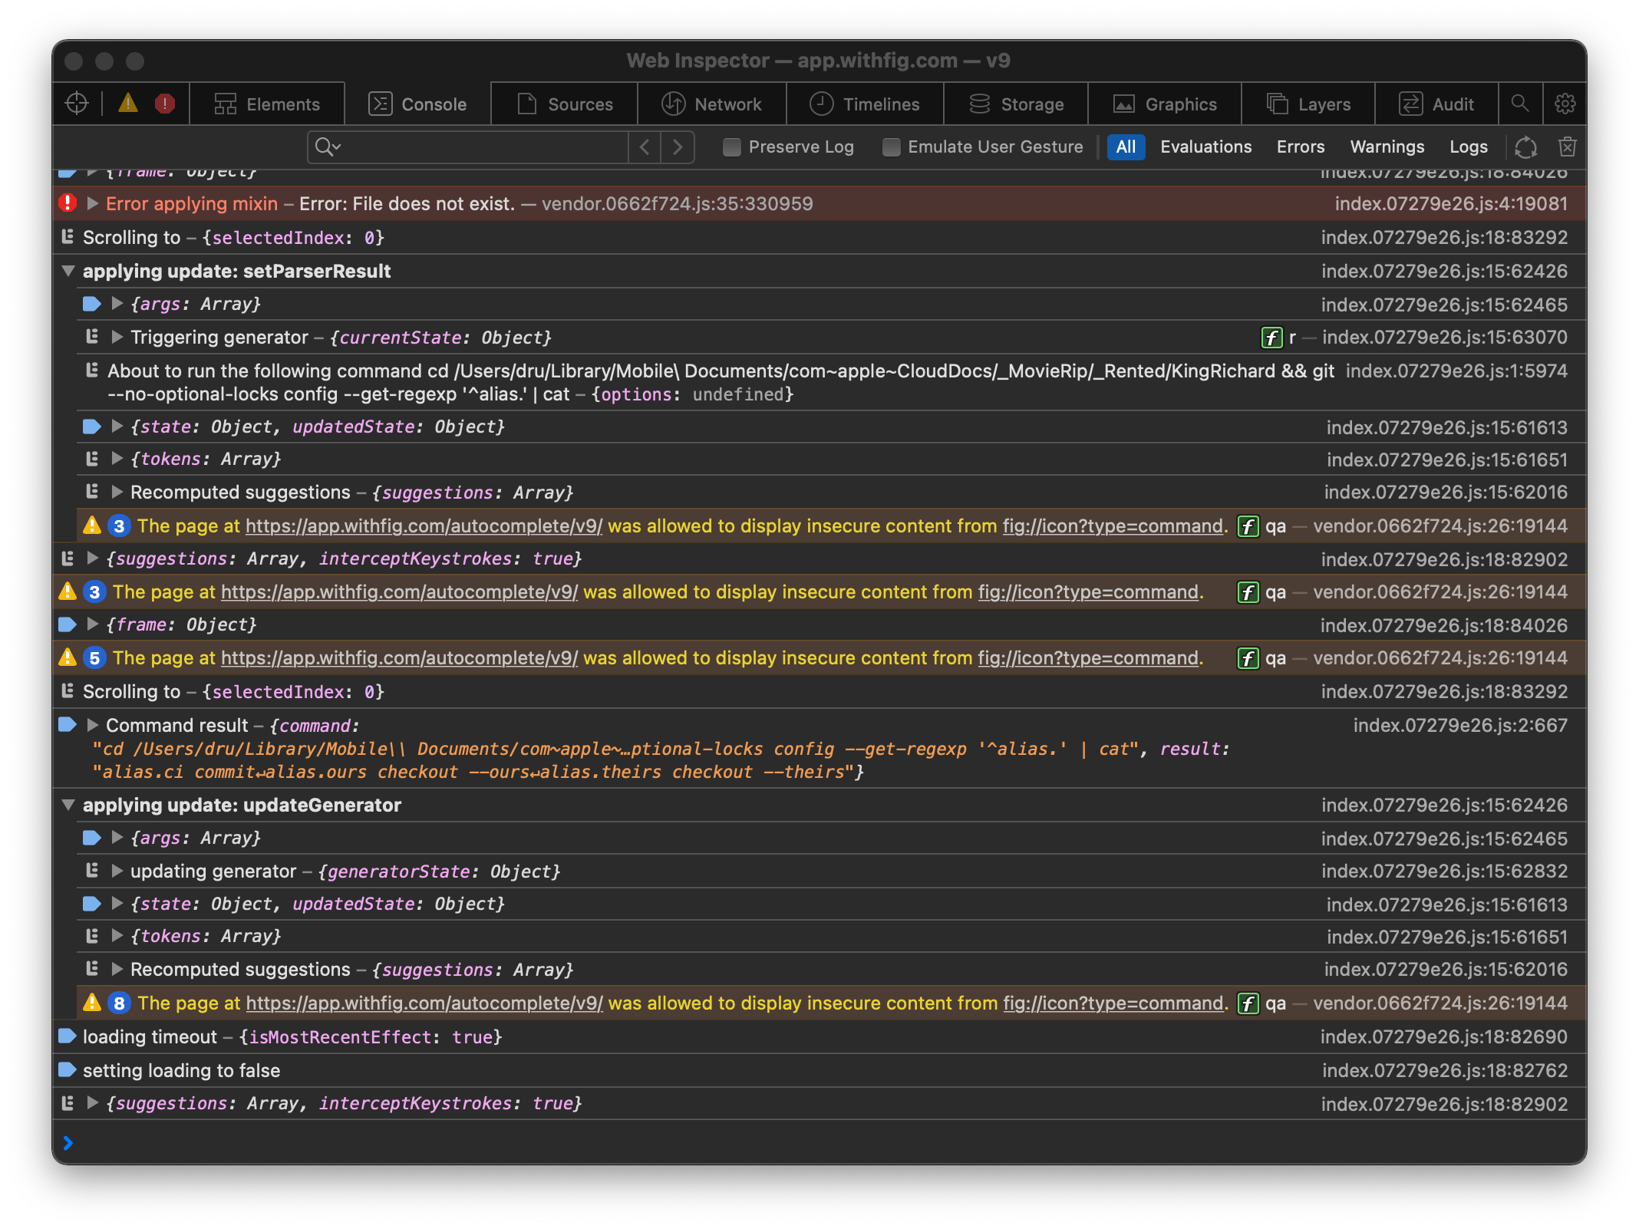
Task: Activate the inspect element crosshair tool
Action: (76, 104)
